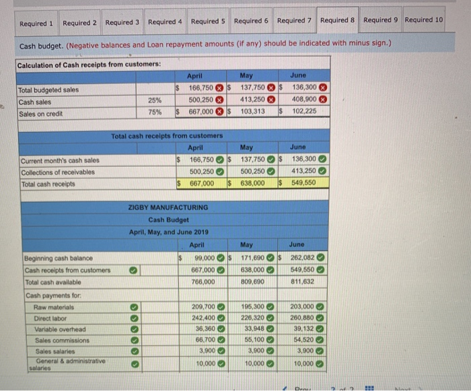Click green check beside May beginning cash balance 171,690

(x=270, y=258)
